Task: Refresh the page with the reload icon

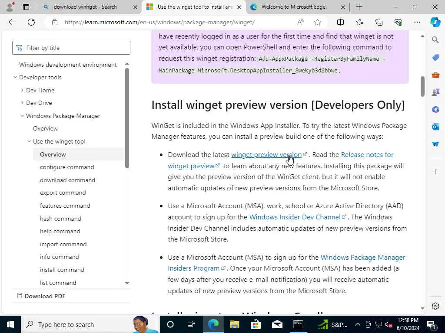Action: click(x=31, y=22)
